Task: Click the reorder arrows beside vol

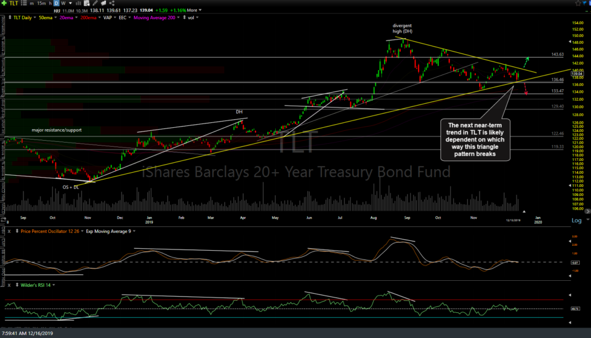Action: tap(184, 17)
